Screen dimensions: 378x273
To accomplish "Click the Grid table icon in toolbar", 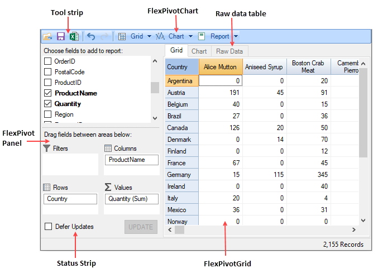I will pyautogui.click(x=122, y=36).
